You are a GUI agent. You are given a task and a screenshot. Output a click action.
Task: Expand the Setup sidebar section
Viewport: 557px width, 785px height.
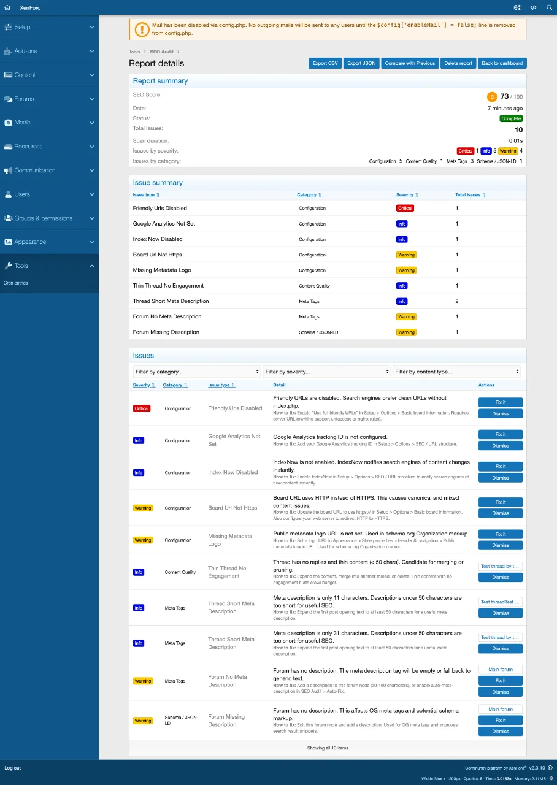pos(91,27)
